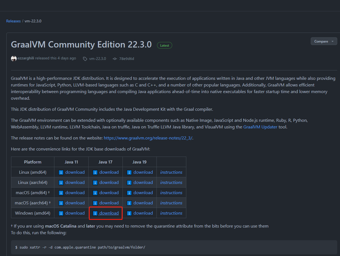The image size is (340, 256).
Task: Open the Compare dropdown
Action: [324, 41]
